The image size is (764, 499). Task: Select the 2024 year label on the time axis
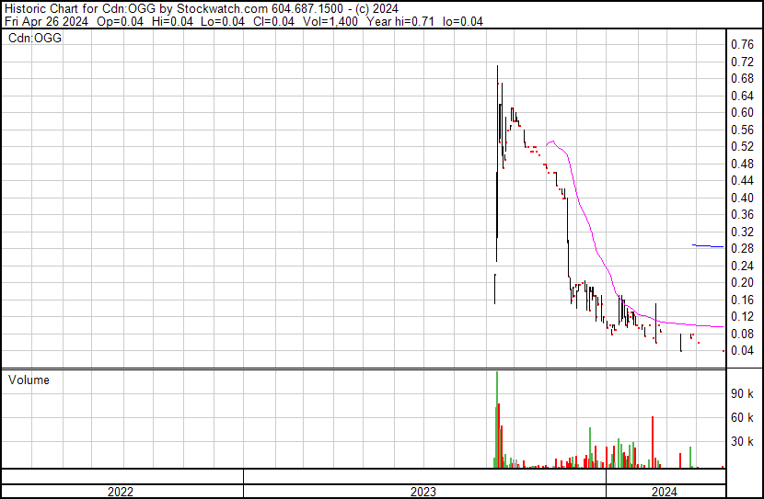click(664, 492)
